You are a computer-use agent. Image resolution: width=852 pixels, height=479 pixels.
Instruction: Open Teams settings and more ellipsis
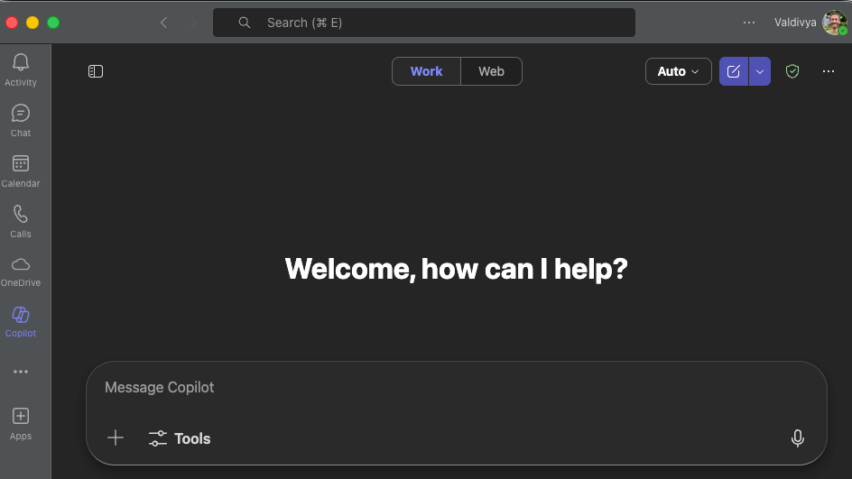pyautogui.click(x=749, y=23)
